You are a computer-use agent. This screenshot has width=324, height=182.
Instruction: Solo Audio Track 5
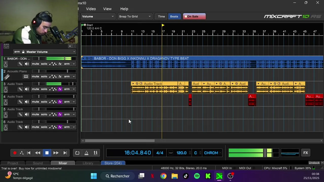point(44,115)
